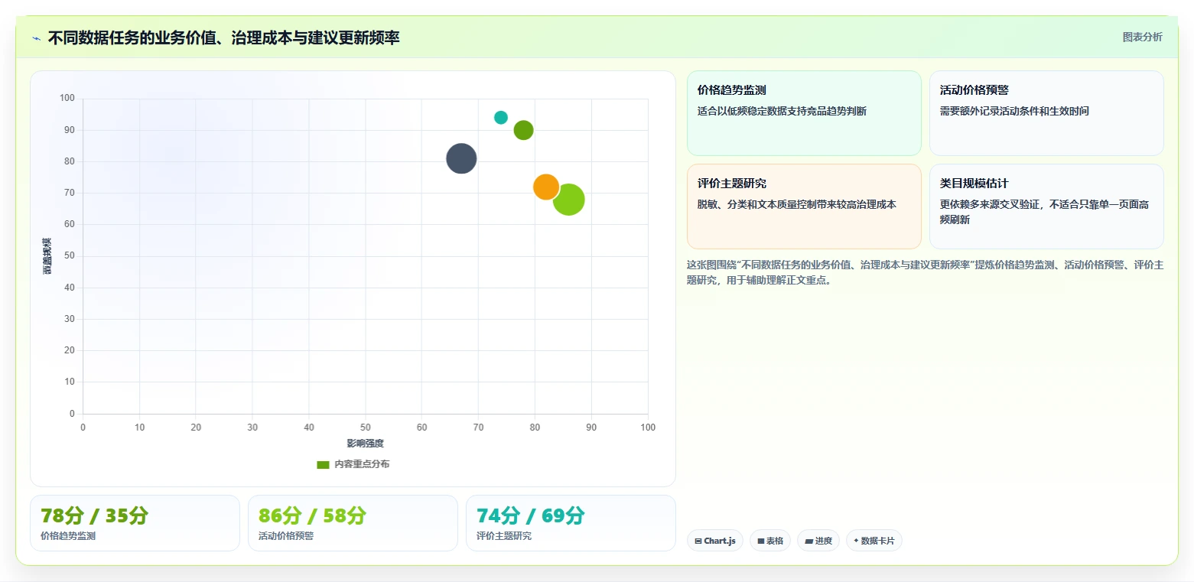Click the 价格趋势监测 label under 78分

(68, 536)
